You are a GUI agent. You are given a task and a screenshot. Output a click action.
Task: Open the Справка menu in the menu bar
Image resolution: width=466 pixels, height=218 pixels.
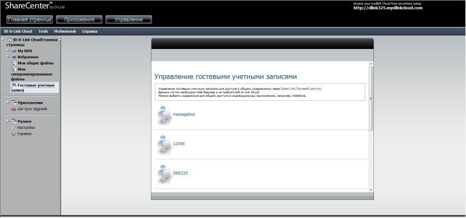coord(90,31)
